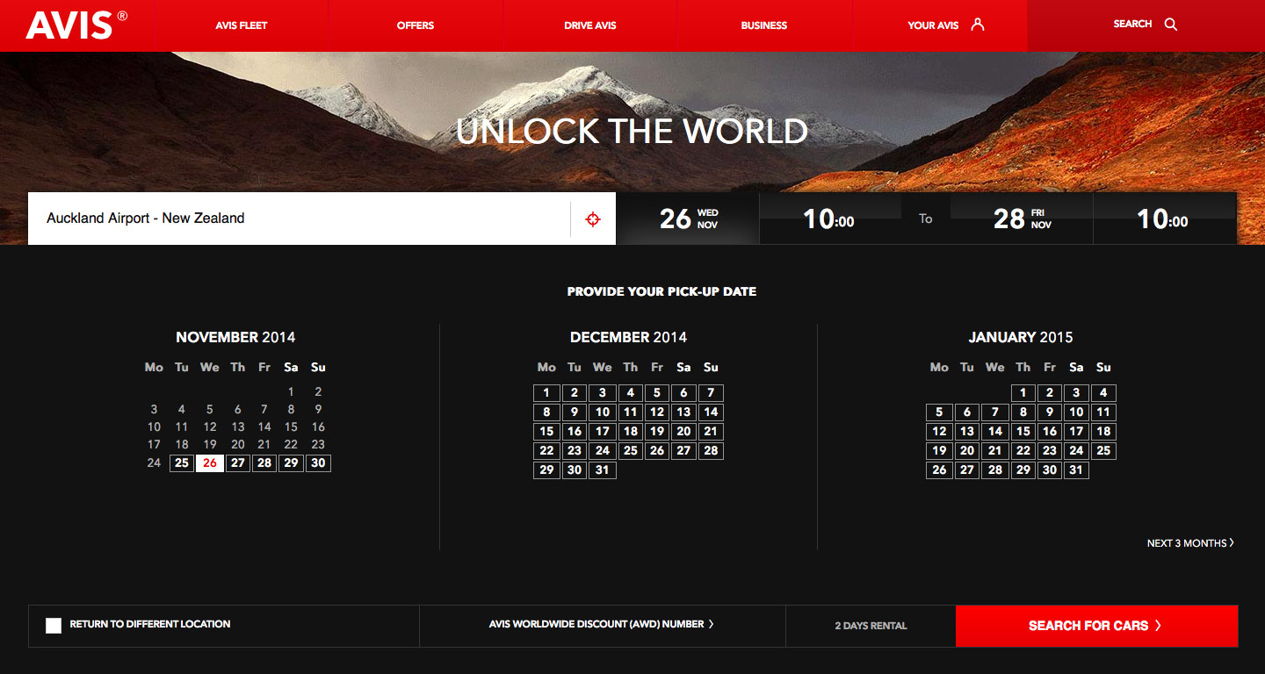
Task: Open the Avis Fleet menu
Action: [241, 25]
